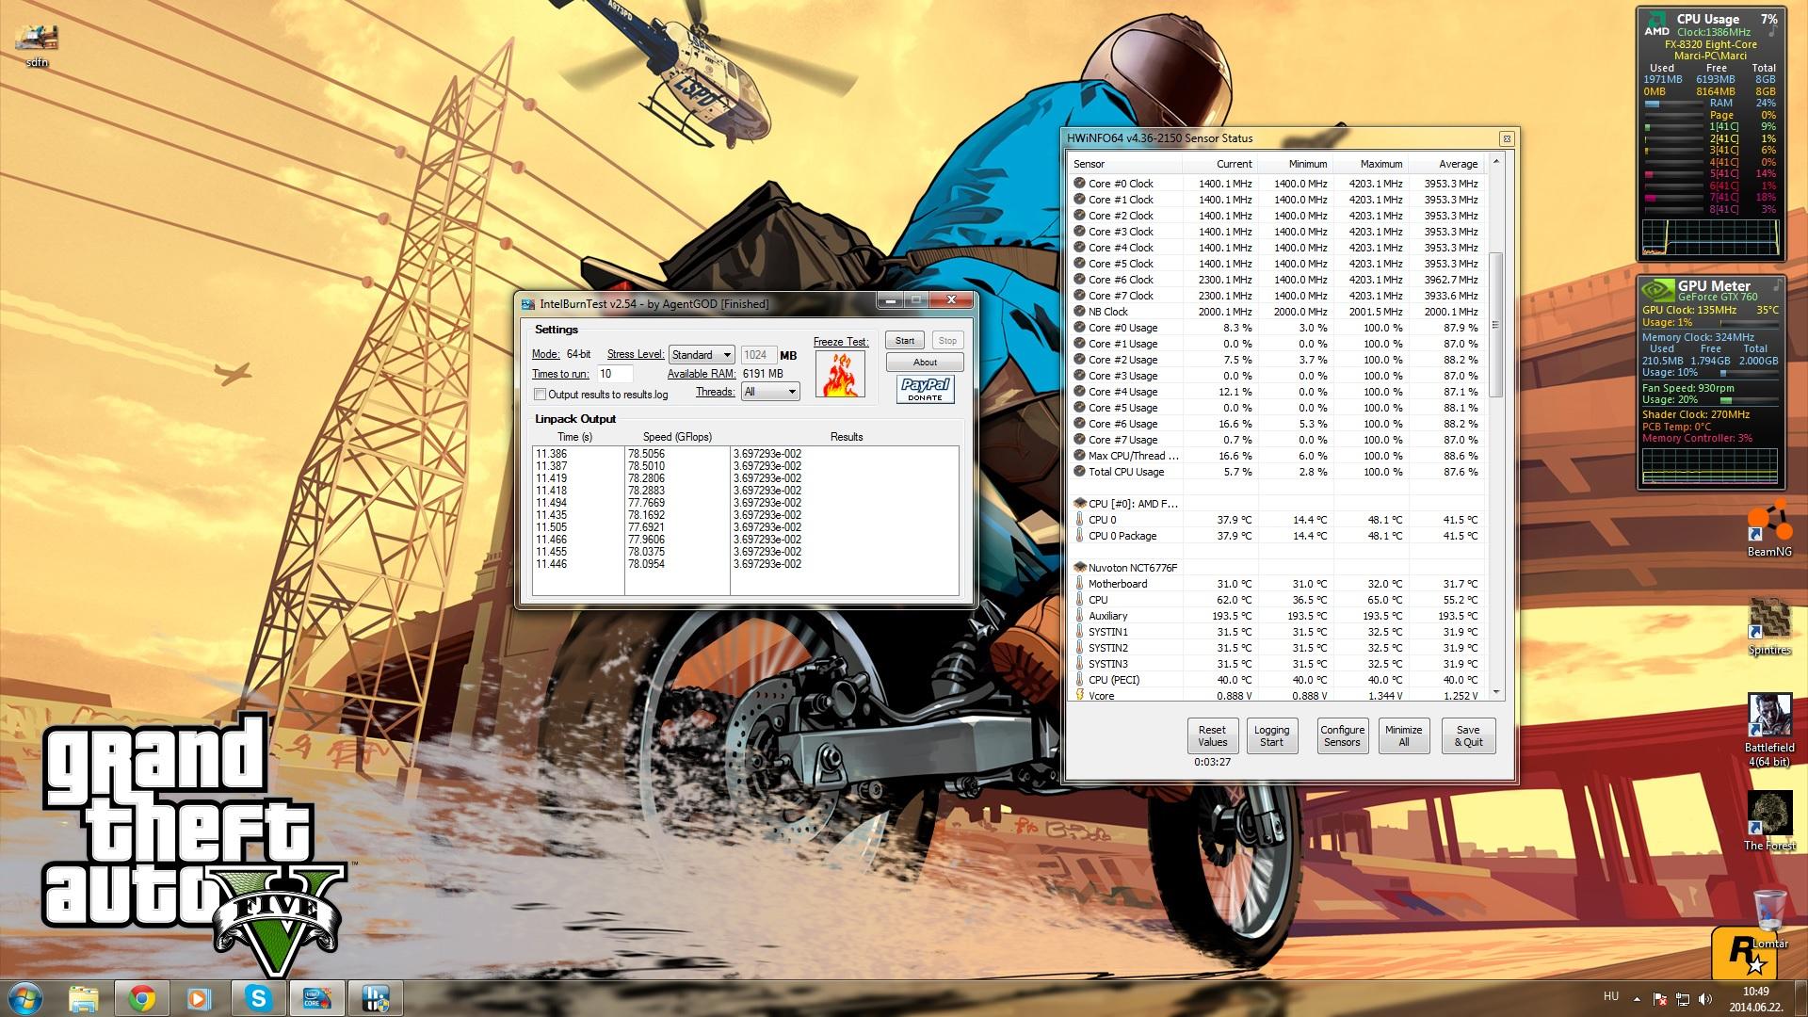Open Google Chrome from the taskbar
The width and height of the screenshot is (1808, 1017).
tap(142, 998)
